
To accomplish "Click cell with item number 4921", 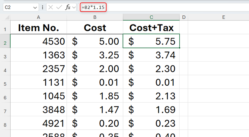I will (39, 123).
